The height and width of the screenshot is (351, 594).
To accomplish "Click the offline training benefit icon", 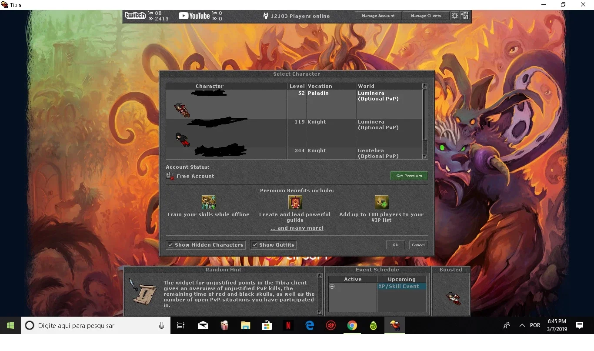I will (x=208, y=202).
